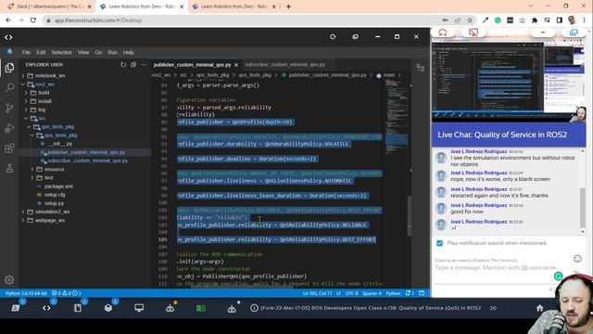Close the publisher_custom_minimal_qos.py tab
The width and height of the screenshot is (593, 334).
pyautogui.click(x=236, y=65)
